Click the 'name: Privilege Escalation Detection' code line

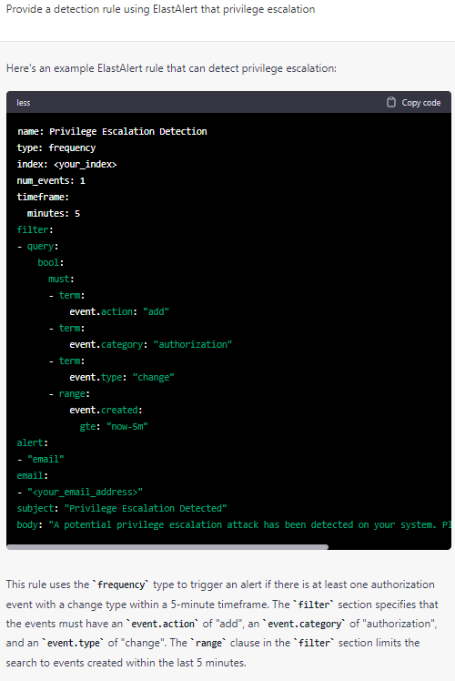click(112, 131)
